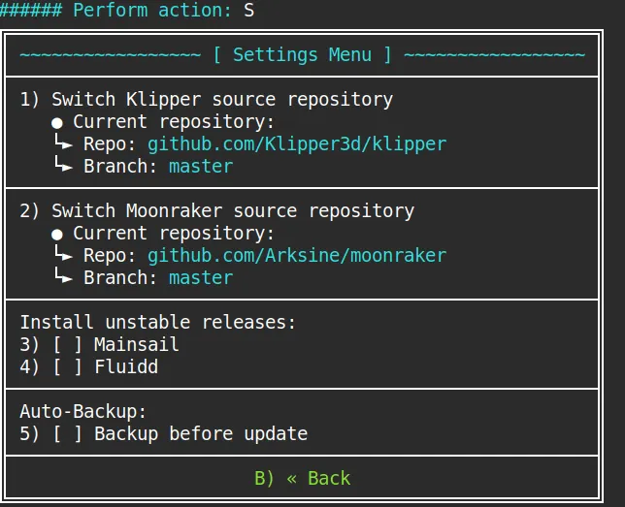Click the Install unstable releases label
The width and height of the screenshot is (625, 507).
point(158,322)
